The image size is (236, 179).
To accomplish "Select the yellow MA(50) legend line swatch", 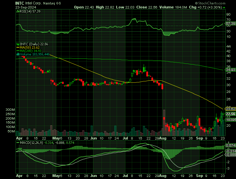I will click(18, 48).
